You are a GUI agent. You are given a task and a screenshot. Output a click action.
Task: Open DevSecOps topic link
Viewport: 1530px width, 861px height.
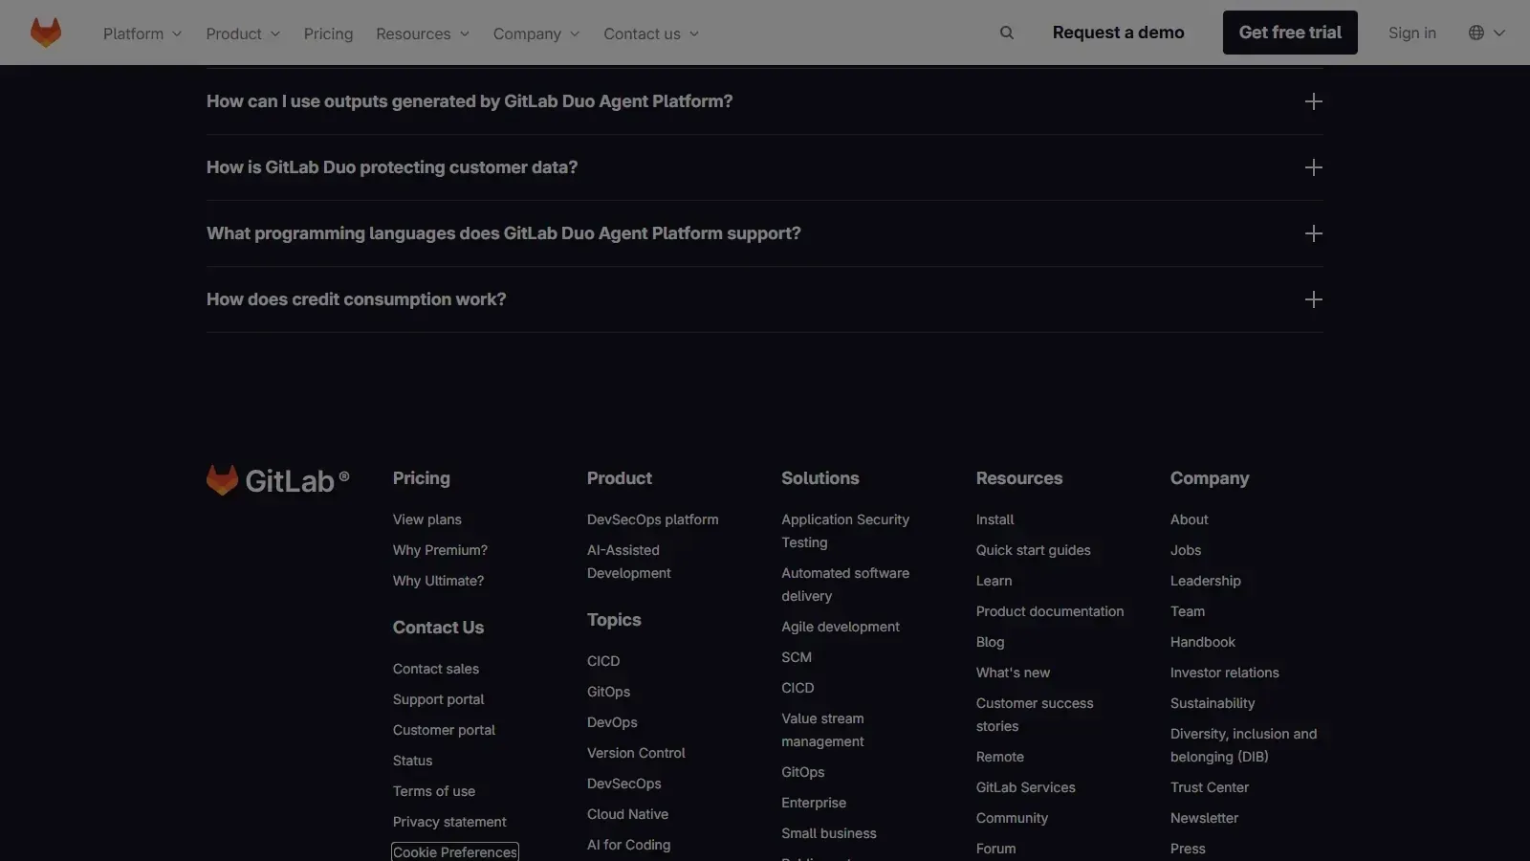point(623,784)
